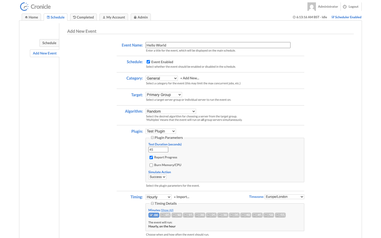Toggle the Scheduler Enabled checkbox

346,17
